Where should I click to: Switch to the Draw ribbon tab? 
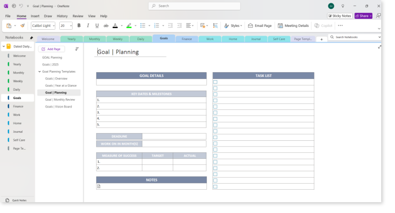coord(48,16)
